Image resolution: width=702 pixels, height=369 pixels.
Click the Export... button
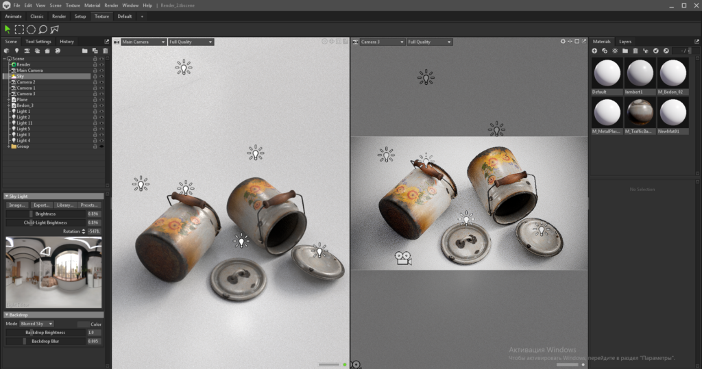point(41,205)
